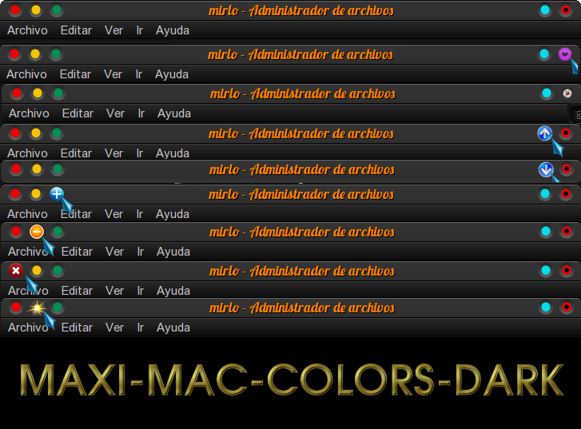Click red button in the blue plus window
Image resolution: width=581 pixels, height=429 pixels.
[15, 194]
